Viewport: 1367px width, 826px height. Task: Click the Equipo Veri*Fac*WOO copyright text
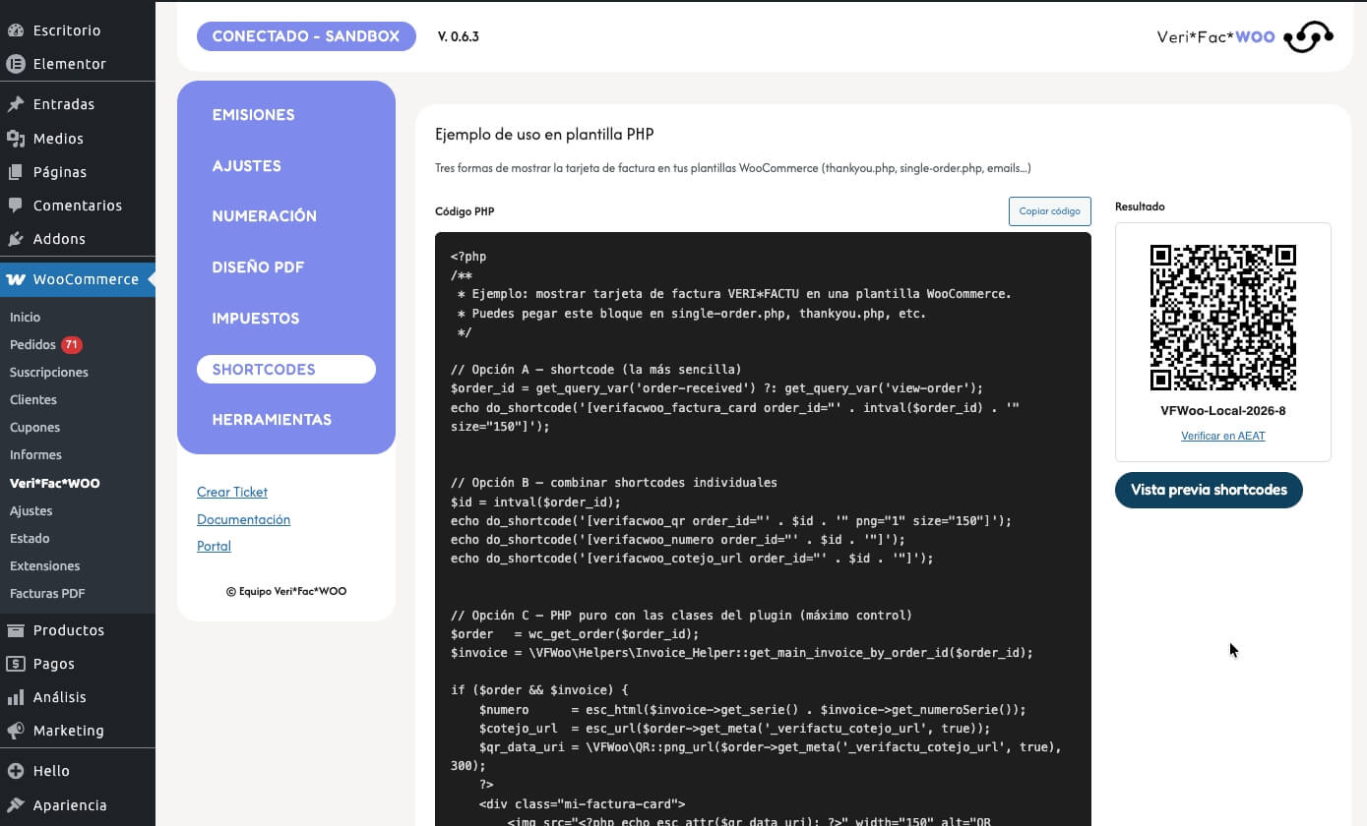[x=286, y=591]
